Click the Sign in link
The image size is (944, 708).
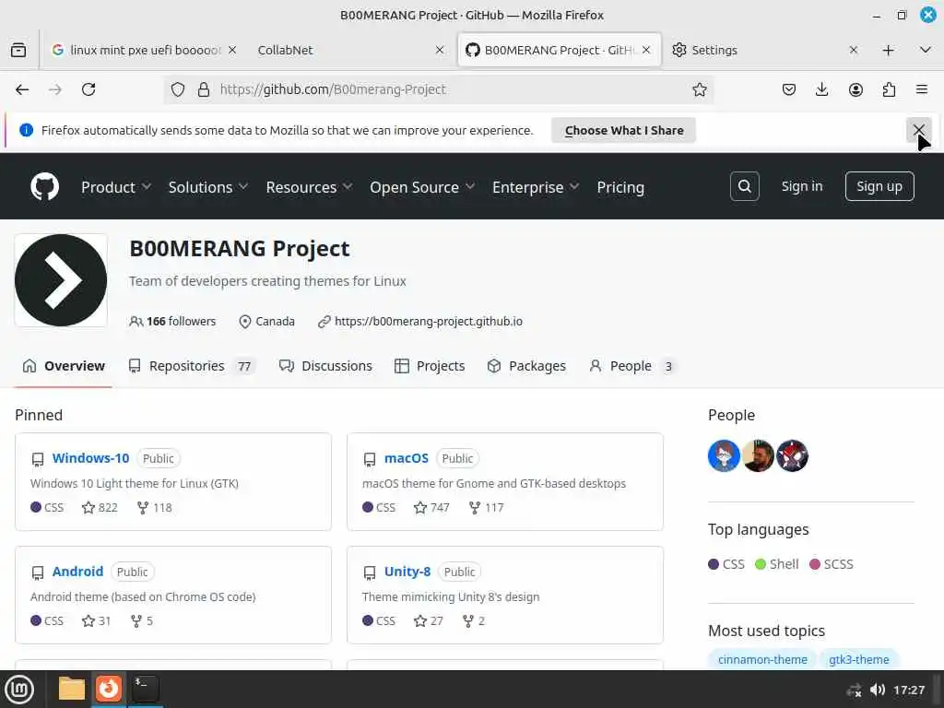click(801, 186)
